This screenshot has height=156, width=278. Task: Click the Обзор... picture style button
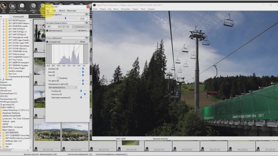point(83,42)
